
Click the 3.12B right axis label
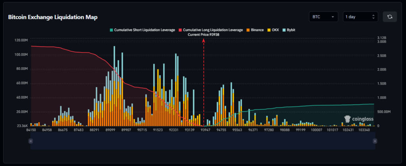click(382, 38)
